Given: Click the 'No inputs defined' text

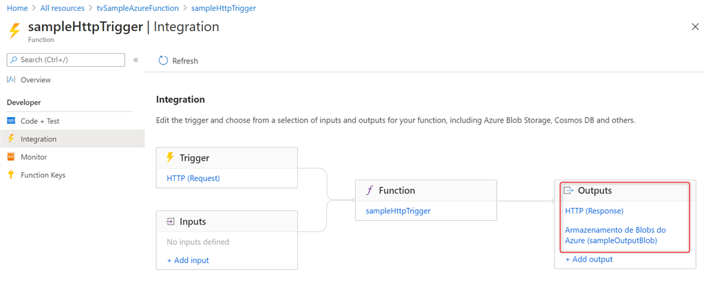Looking at the screenshot, I should point(198,242).
